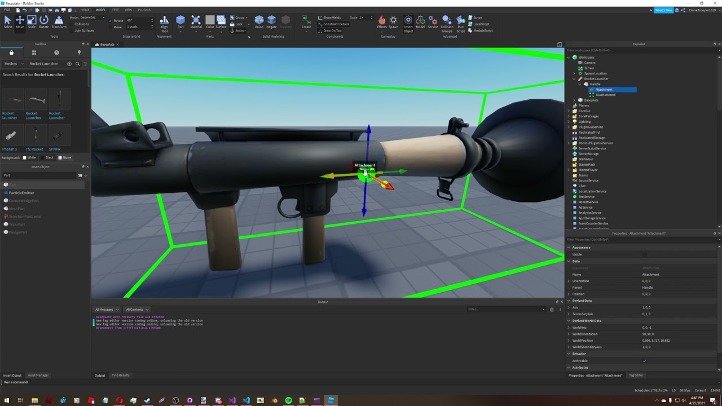
Task: Uncheck the Rotate snap checkbox
Action: [110, 20]
